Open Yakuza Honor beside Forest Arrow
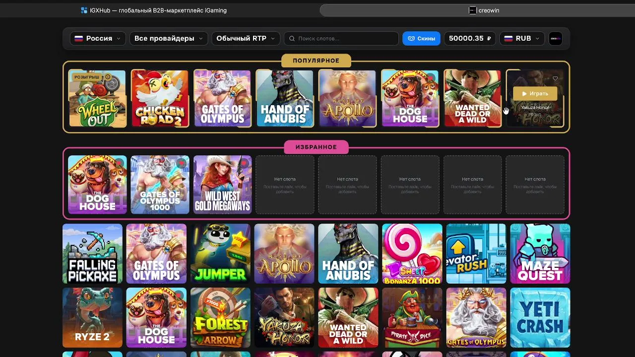635x357 pixels. point(284,318)
